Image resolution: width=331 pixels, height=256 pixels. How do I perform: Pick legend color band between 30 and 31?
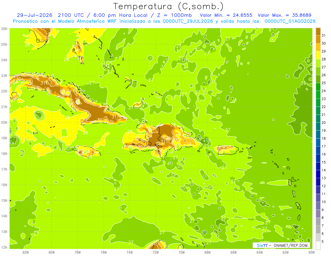click(x=318, y=39)
